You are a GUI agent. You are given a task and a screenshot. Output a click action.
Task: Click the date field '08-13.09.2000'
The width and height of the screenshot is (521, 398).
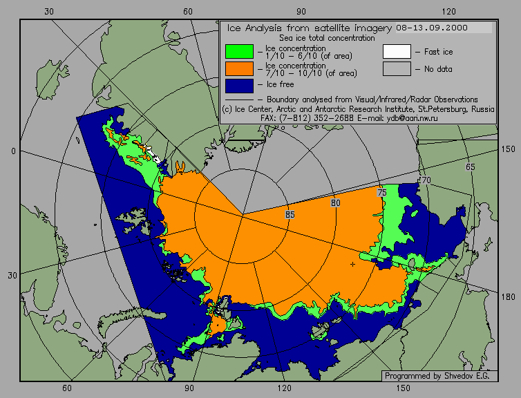tap(444, 28)
